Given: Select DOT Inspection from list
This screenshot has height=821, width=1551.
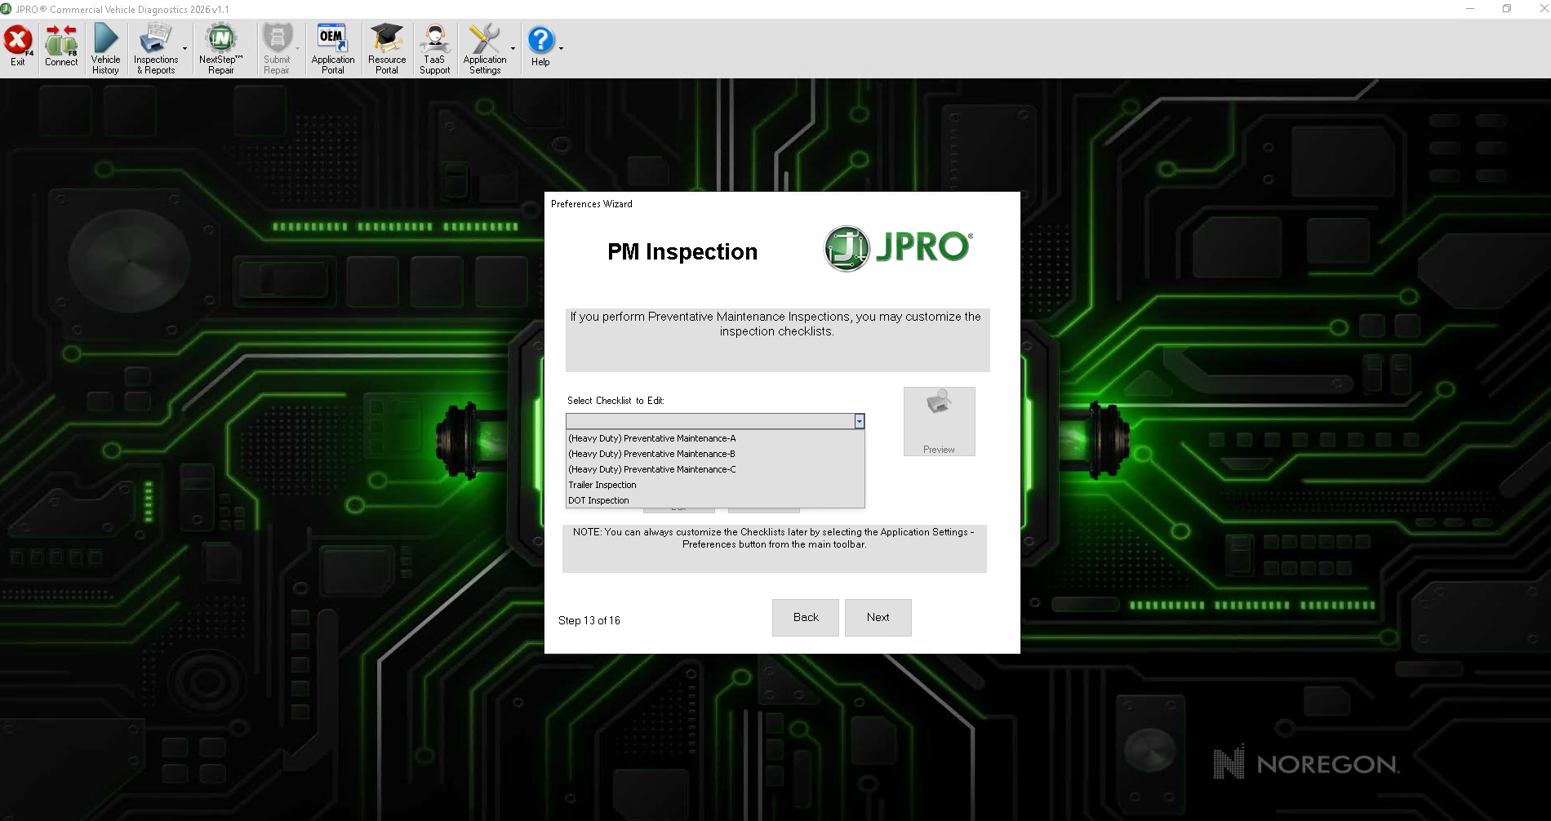Looking at the screenshot, I should coord(715,500).
